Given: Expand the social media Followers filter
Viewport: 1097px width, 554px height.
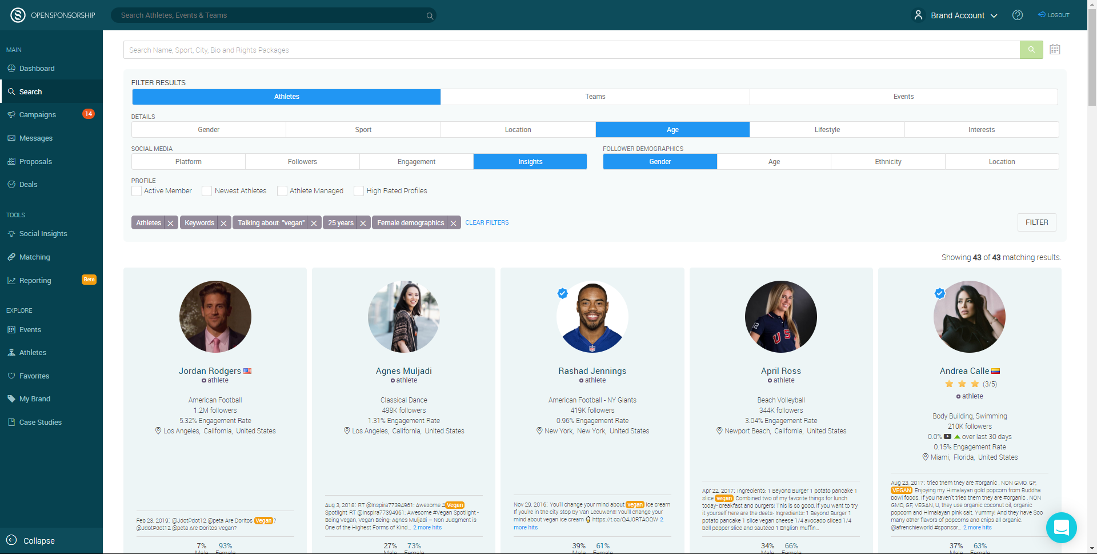Looking at the screenshot, I should point(302,162).
